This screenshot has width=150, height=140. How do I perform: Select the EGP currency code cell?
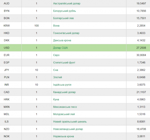click(11, 63)
